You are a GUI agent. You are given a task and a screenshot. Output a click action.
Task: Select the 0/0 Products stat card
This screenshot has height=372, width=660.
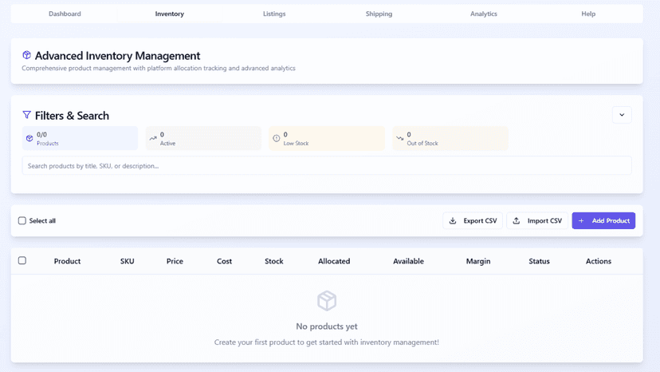(x=80, y=138)
